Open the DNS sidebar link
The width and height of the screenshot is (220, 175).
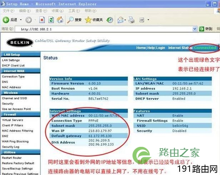tap(5, 82)
